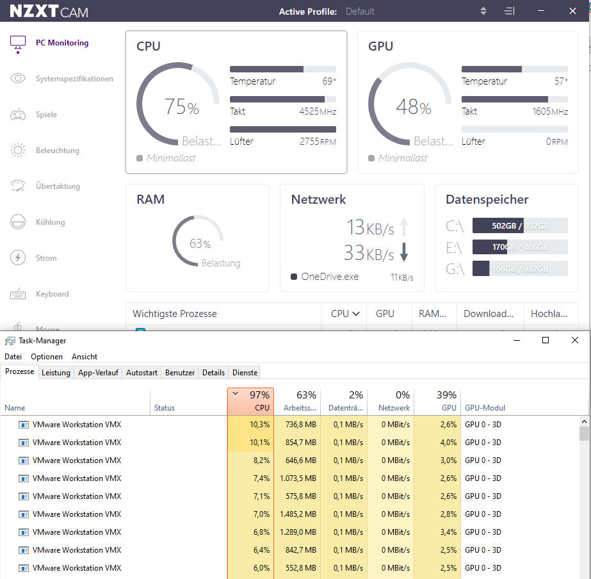Sort by GPU 39% column header

click(x=437, y=402)
